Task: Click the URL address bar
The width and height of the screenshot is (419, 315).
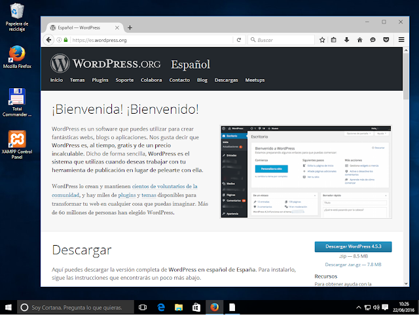Action: 151,40
